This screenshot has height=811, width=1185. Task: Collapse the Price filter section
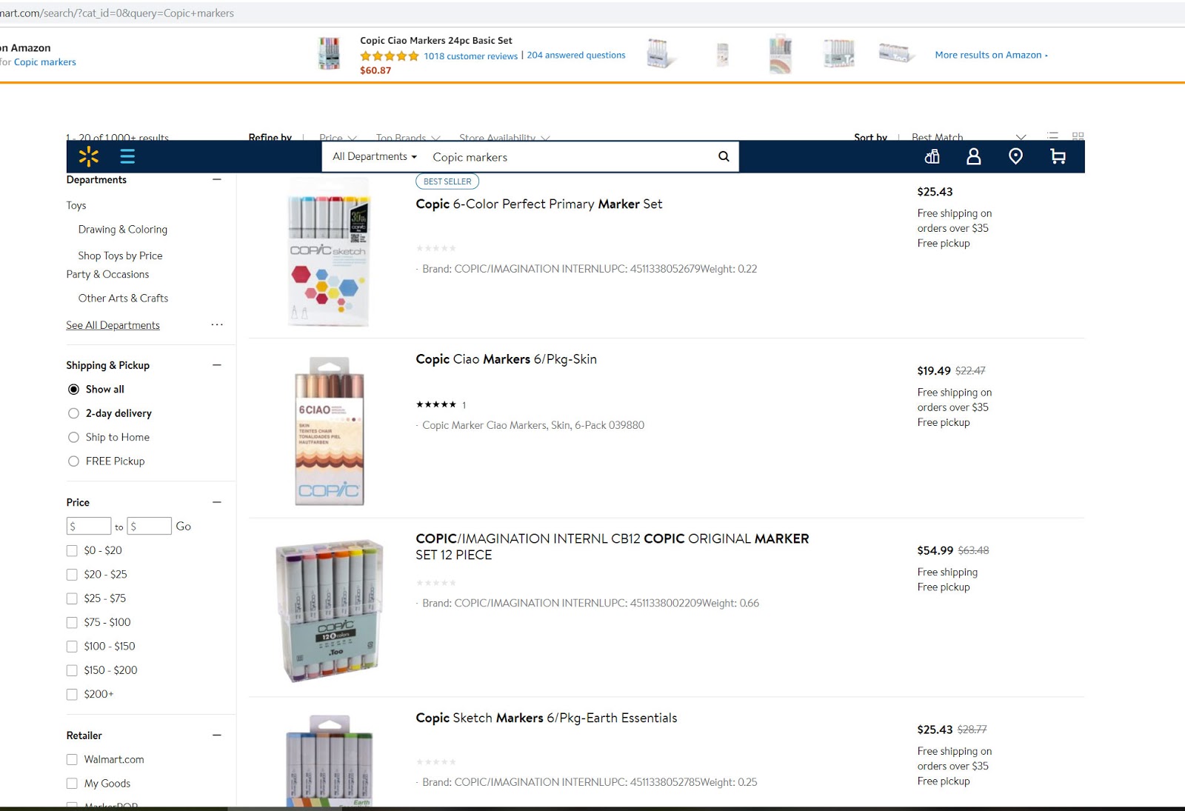point(217,502)
